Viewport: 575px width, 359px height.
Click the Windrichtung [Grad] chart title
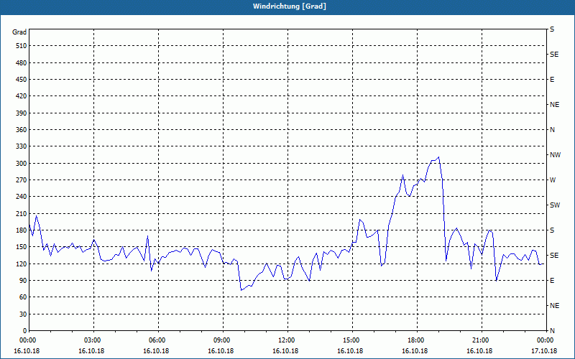(x=290, y=6)
